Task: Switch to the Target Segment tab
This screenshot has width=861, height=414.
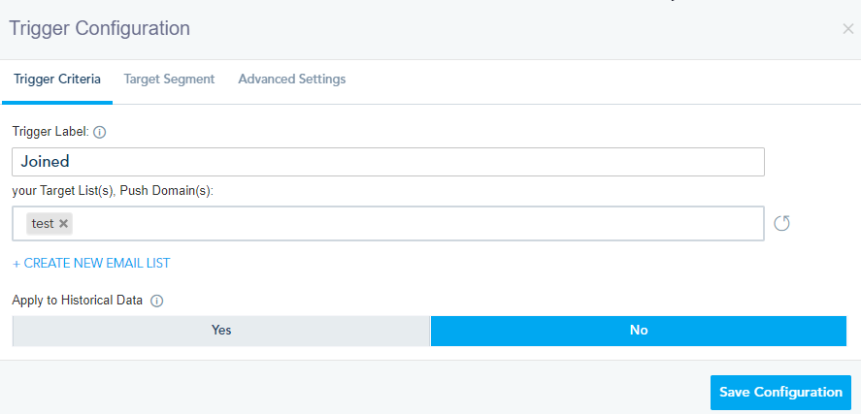Action: pyautogui.click(x=169, y=80)
